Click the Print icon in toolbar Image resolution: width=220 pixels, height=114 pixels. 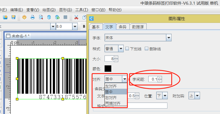pos(33,17)
